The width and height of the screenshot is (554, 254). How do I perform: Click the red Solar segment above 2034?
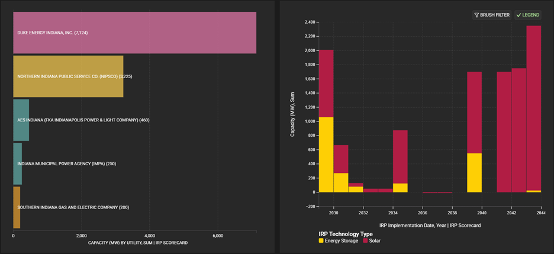(x=400, y=157)
